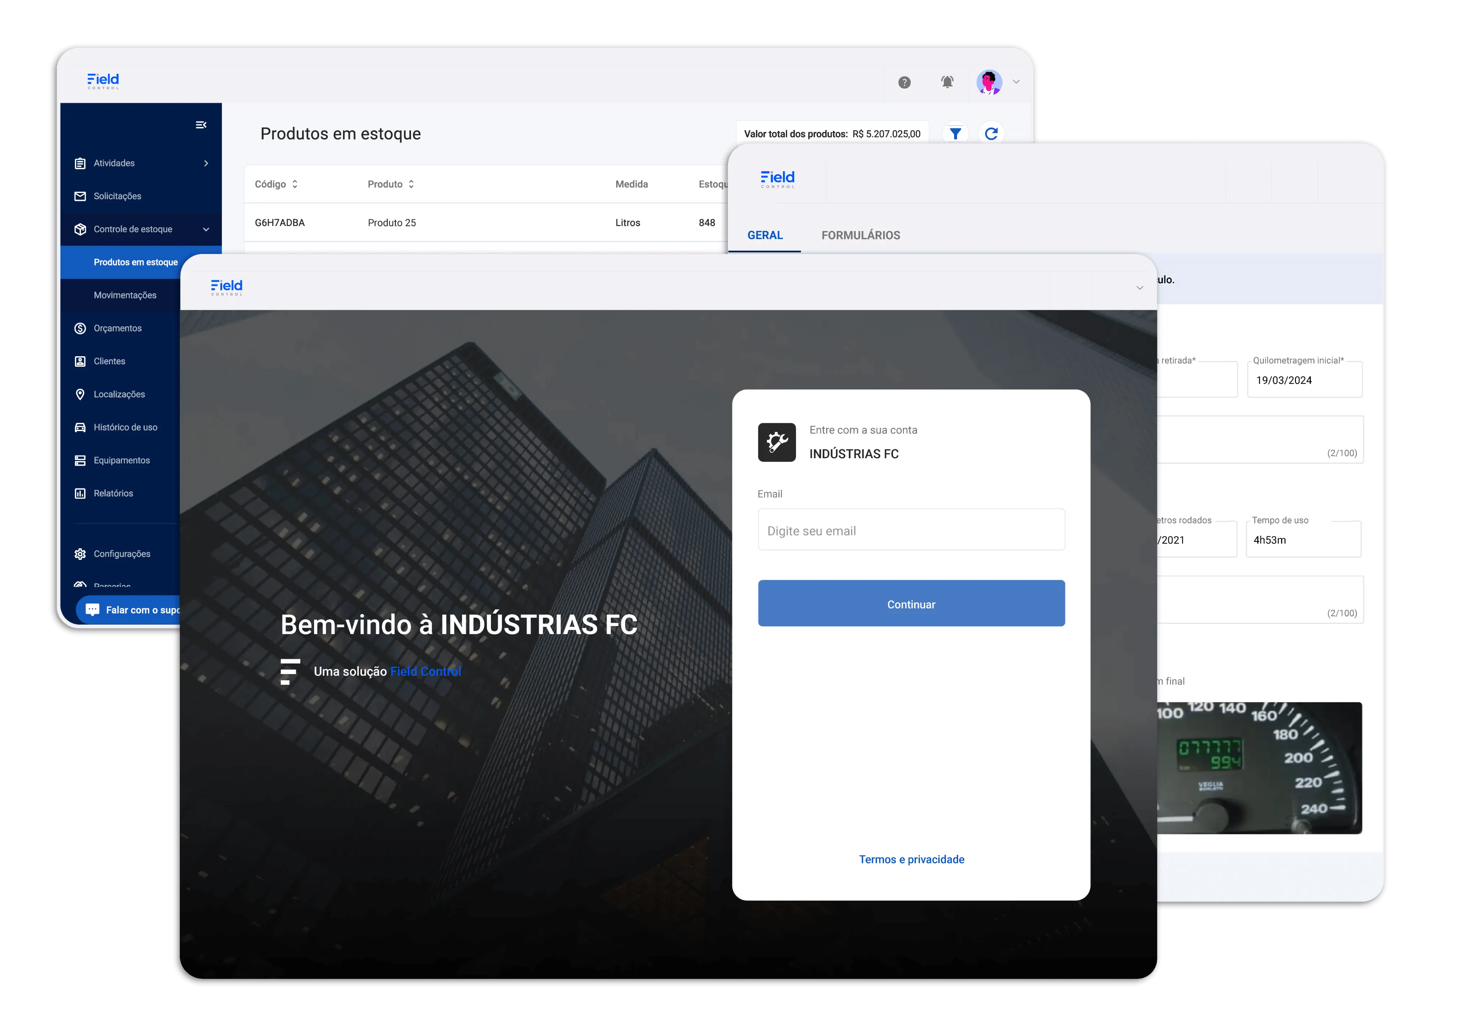Click the user avatar in header
The height and width of the screenshot is (1030, 1482).
(989, 82)
